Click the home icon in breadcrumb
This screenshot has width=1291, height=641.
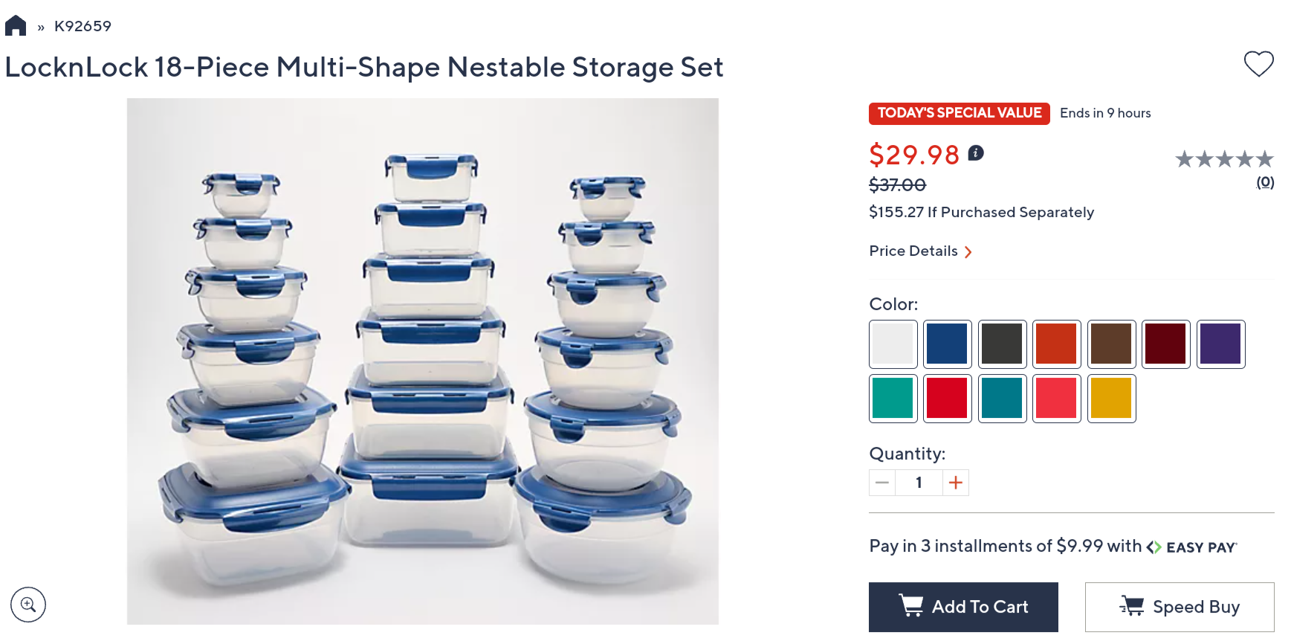tap(16, 26)
